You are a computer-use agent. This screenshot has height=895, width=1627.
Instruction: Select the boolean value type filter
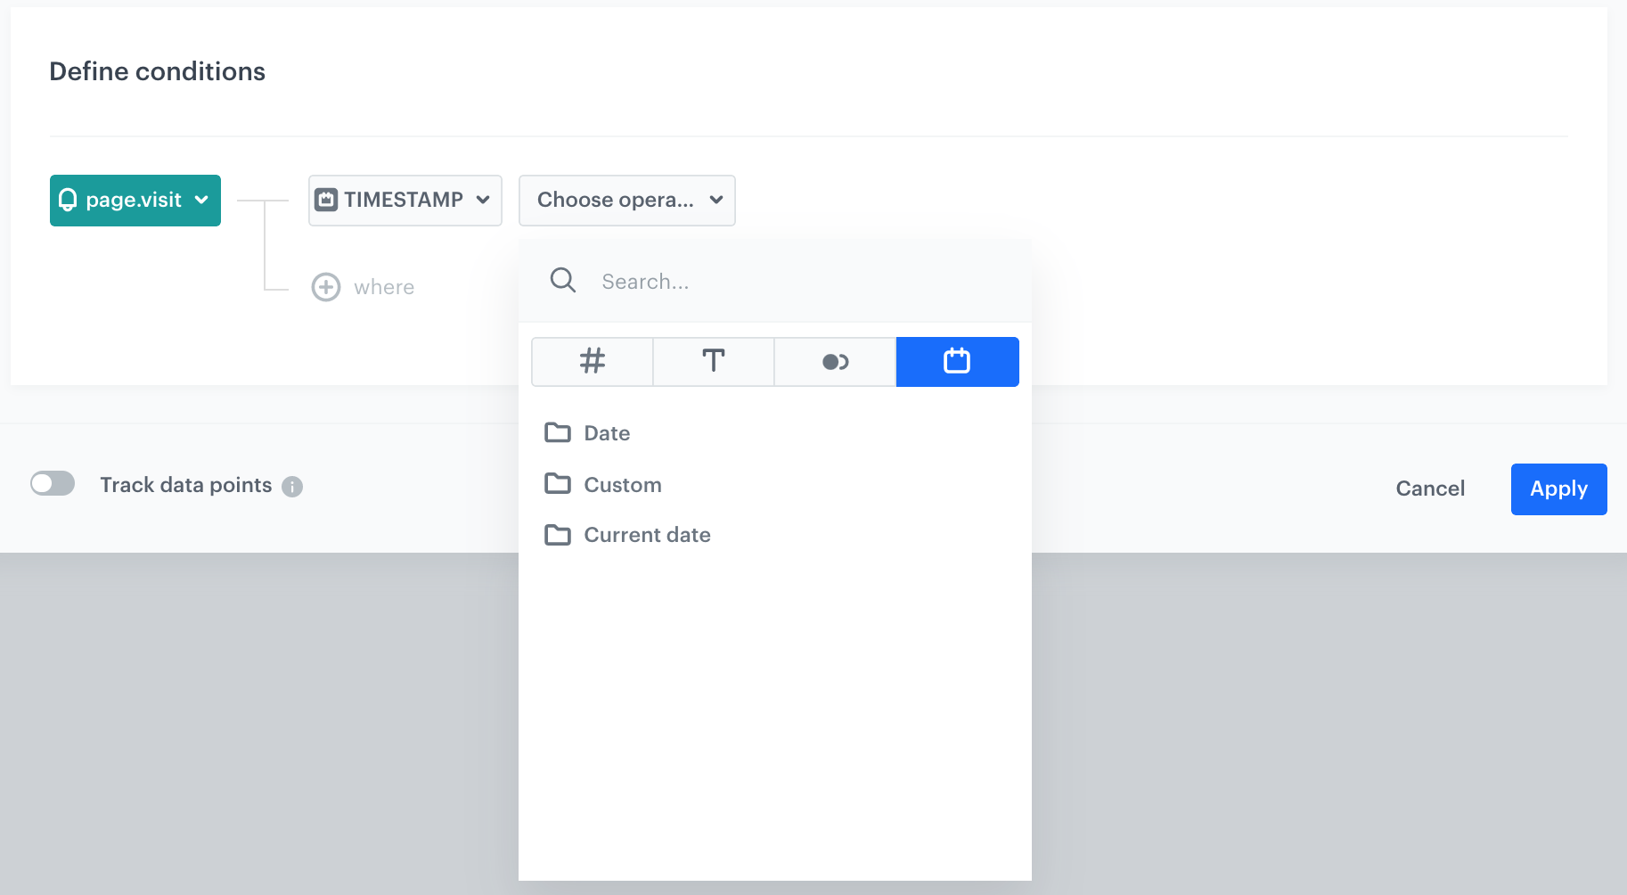835,362
